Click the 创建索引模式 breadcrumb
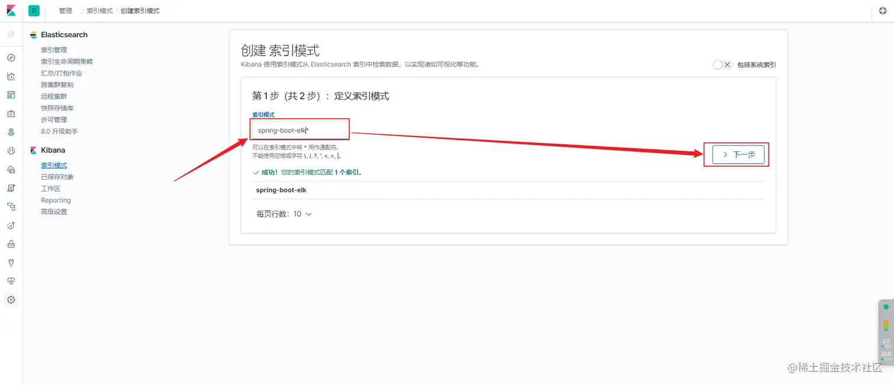The width and height of the screenshot is (894, 385). 140,11
